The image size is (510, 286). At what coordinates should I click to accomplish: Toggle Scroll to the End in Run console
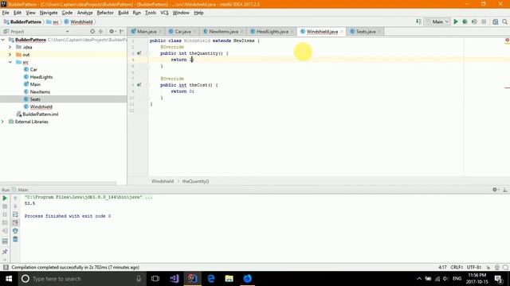(15, 222)
